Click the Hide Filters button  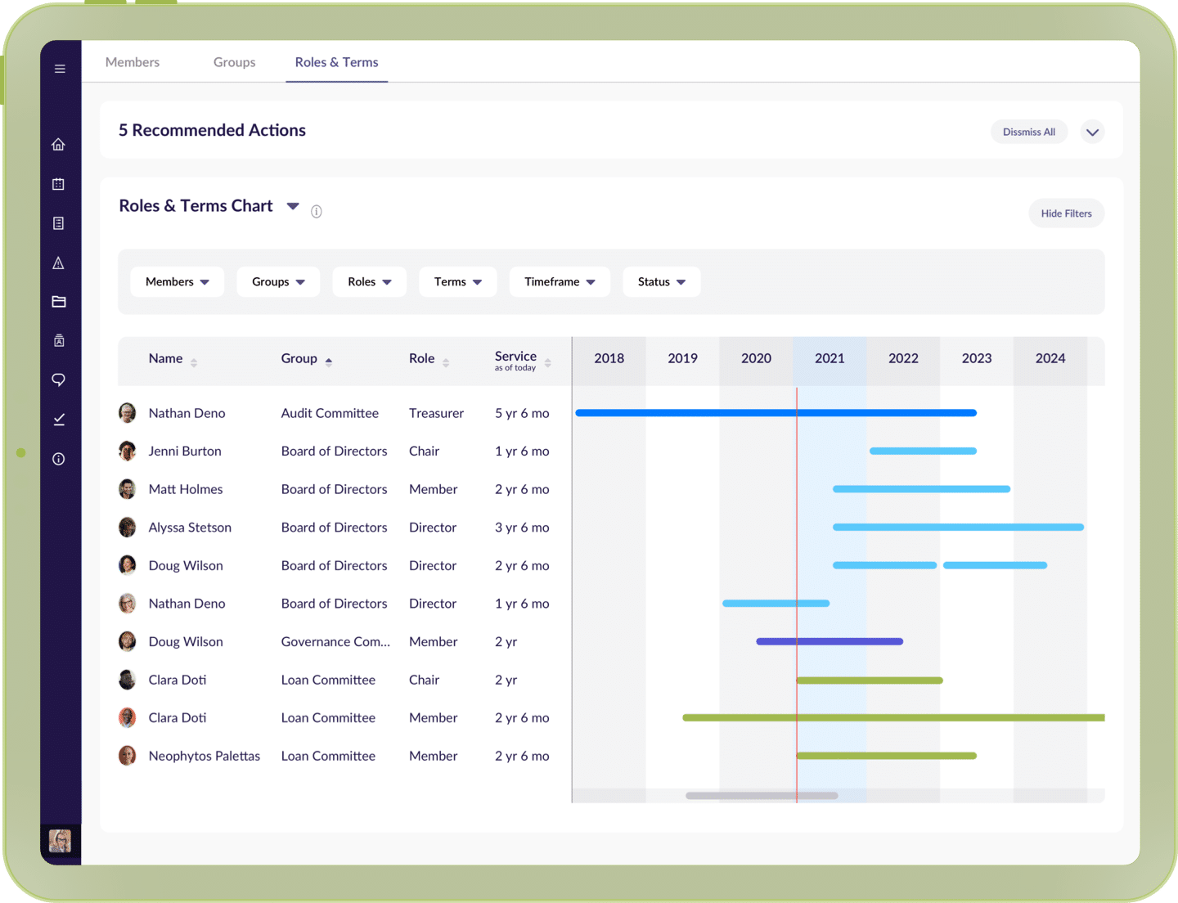[x=1066, y=213]
